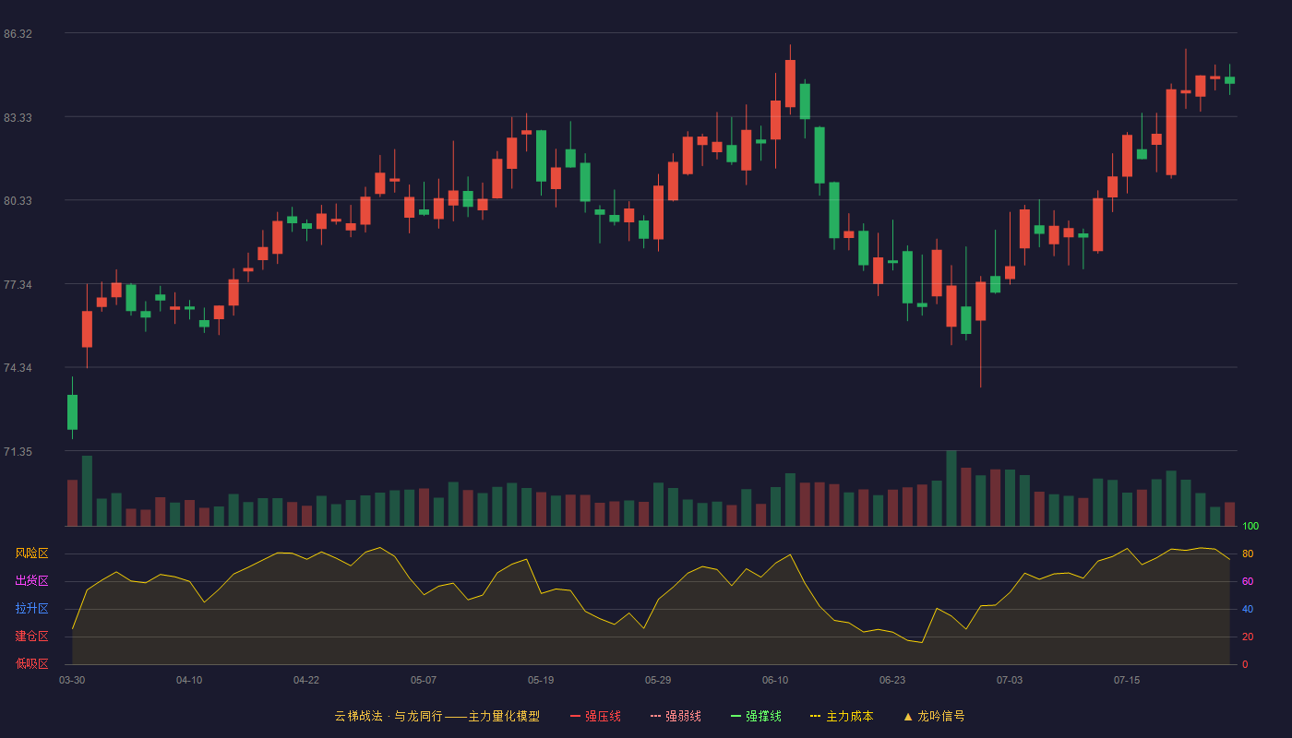
Task: Click the 03-30 date axis label
Action: 72,680
